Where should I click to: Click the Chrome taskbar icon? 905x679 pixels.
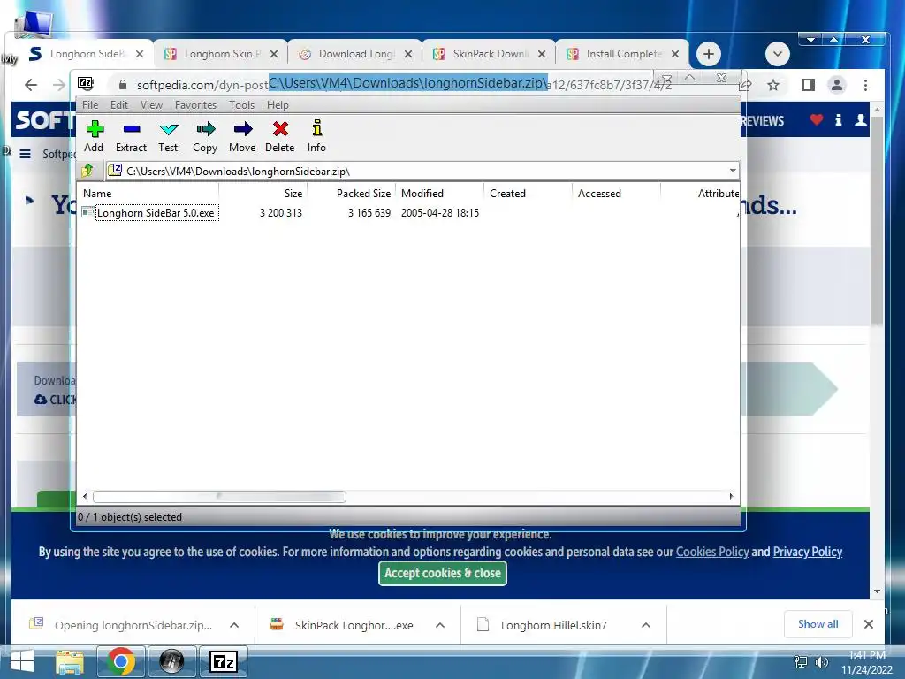[120, 661]
